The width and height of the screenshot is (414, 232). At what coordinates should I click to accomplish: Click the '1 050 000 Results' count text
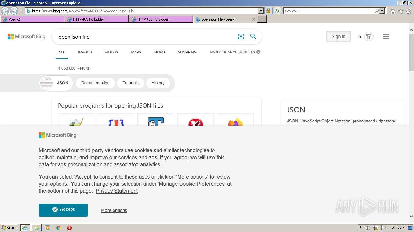pos(74,68)
